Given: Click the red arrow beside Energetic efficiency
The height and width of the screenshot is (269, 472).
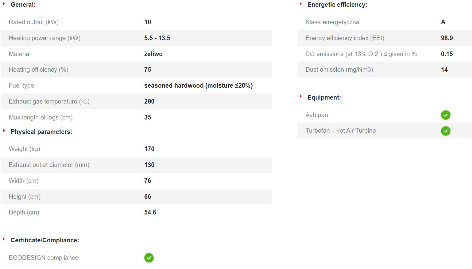Looking at the screenshot, I should tap(301, 4).
